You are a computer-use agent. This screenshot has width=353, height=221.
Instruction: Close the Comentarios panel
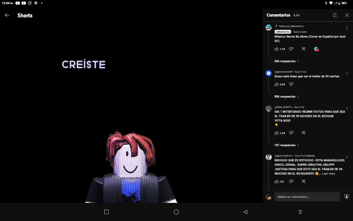tap(347, 15)
